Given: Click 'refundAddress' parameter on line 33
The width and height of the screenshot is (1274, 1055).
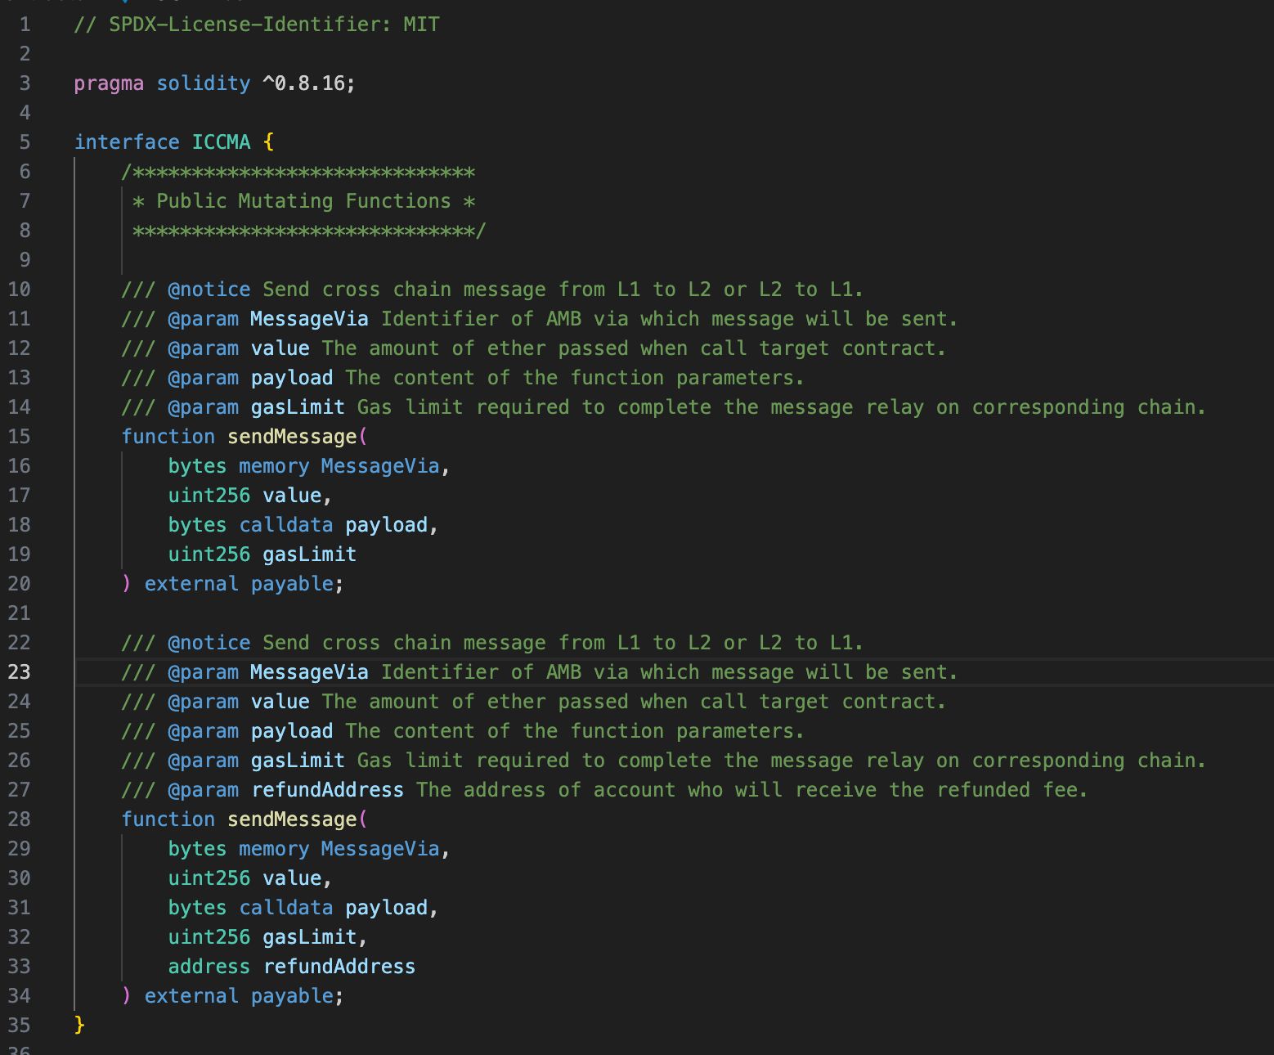Looking at the screenshot, I should (x=339, y=967).
